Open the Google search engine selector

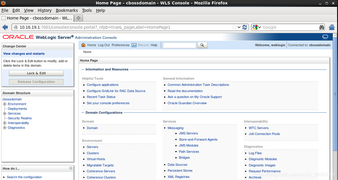click(x=257, y=27)
